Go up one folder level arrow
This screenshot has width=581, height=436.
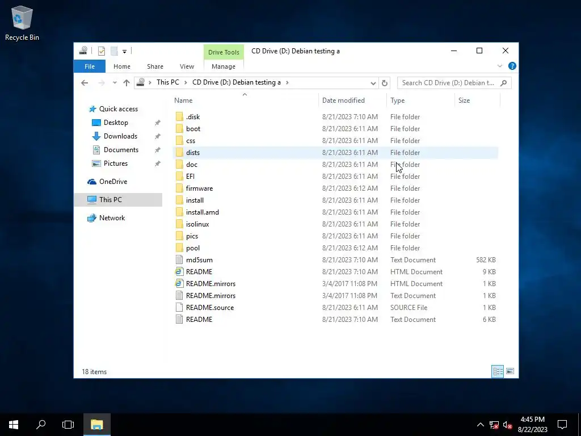pos(127,83)
